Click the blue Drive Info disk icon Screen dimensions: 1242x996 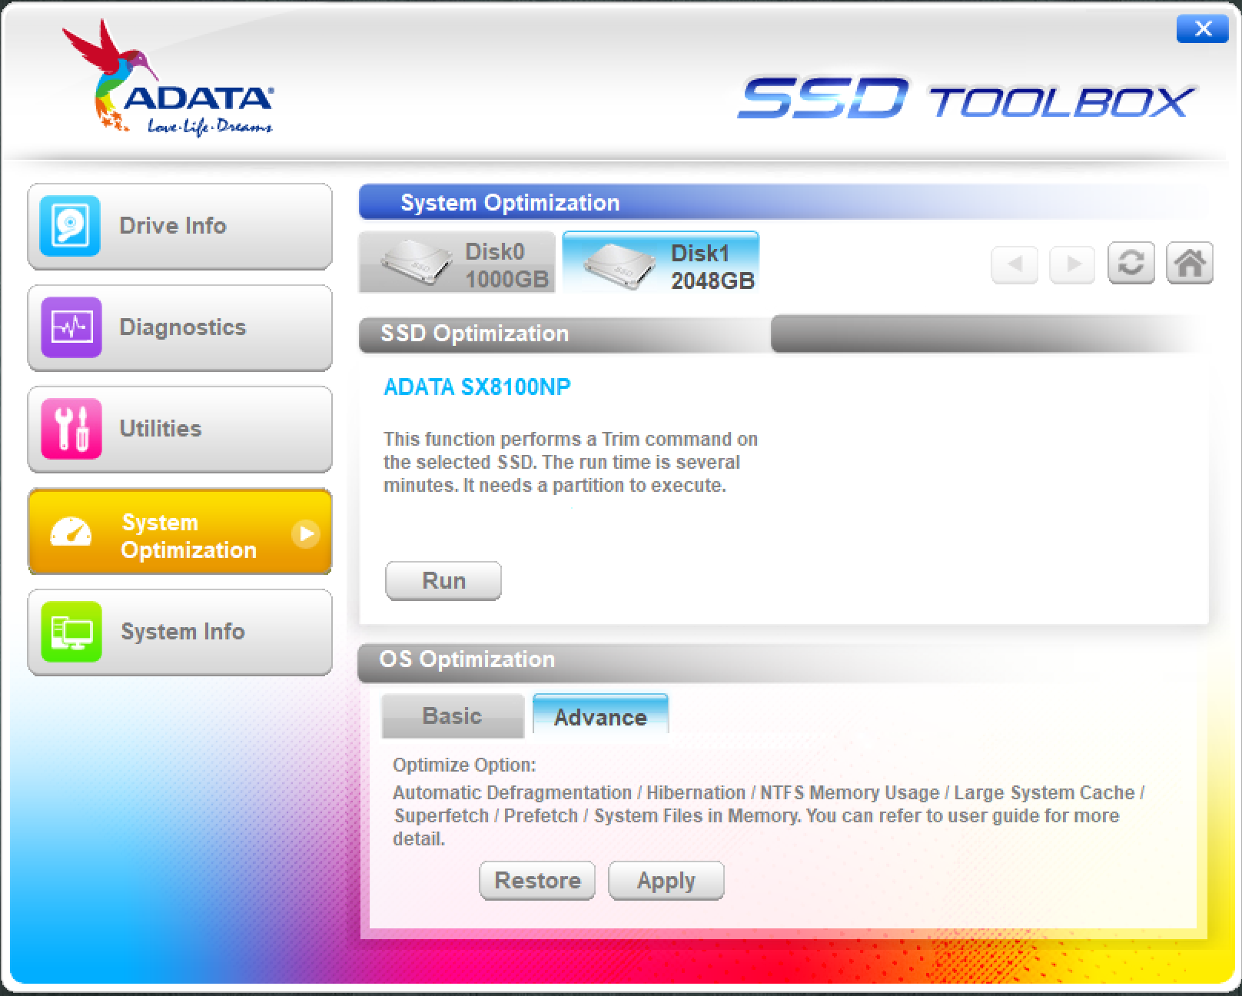(x=71, y=226)
